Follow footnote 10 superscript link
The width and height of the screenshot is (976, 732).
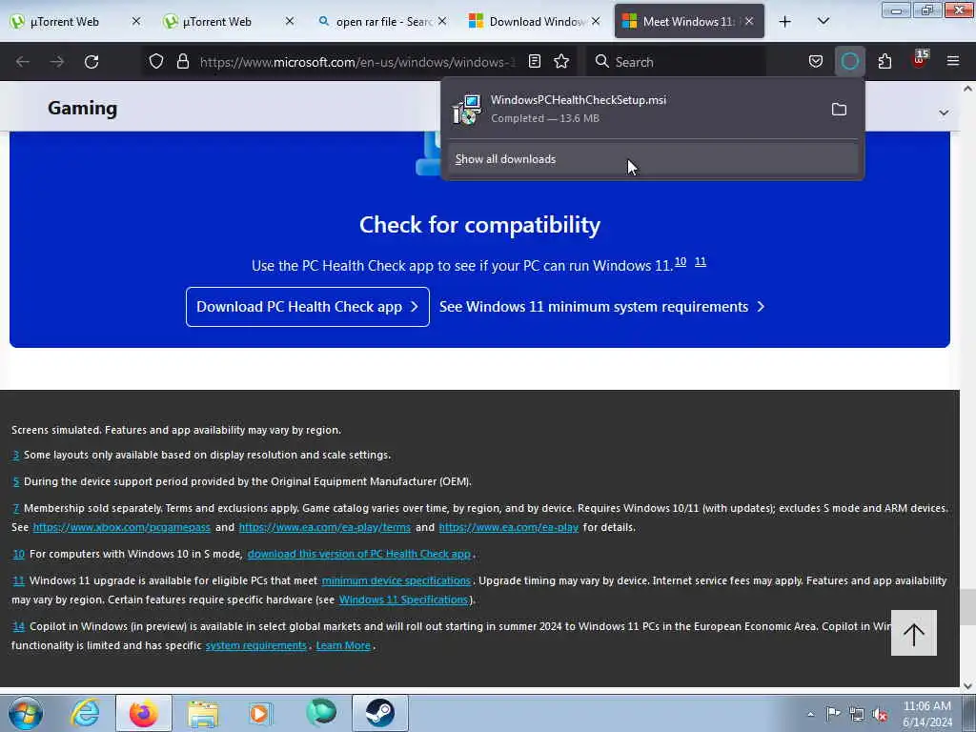[x=681, y=262]
